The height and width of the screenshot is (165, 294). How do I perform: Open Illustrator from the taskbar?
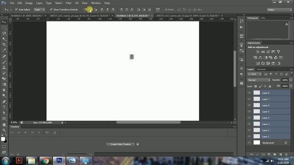(x=19, y=160)
